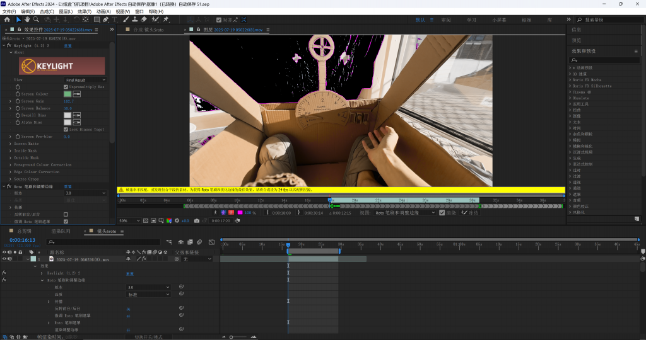646x340 pixels.
Task: Hide the 2025-07-19 video layer eye
Action: tap(4, 259)
